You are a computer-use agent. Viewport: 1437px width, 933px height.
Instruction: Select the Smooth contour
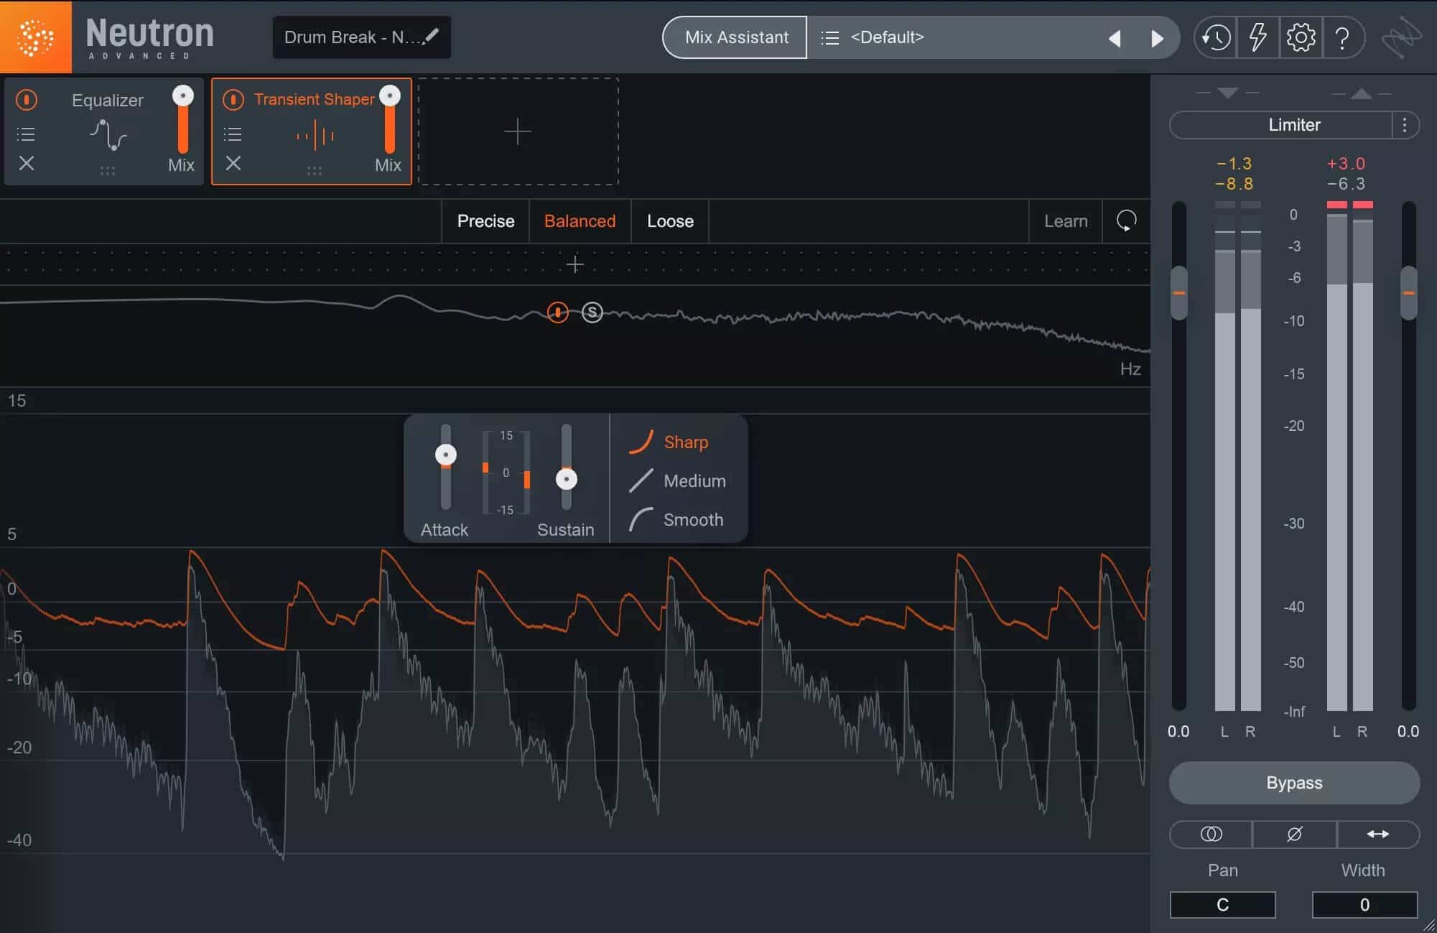pyautogui.click(x=676, y=519)
